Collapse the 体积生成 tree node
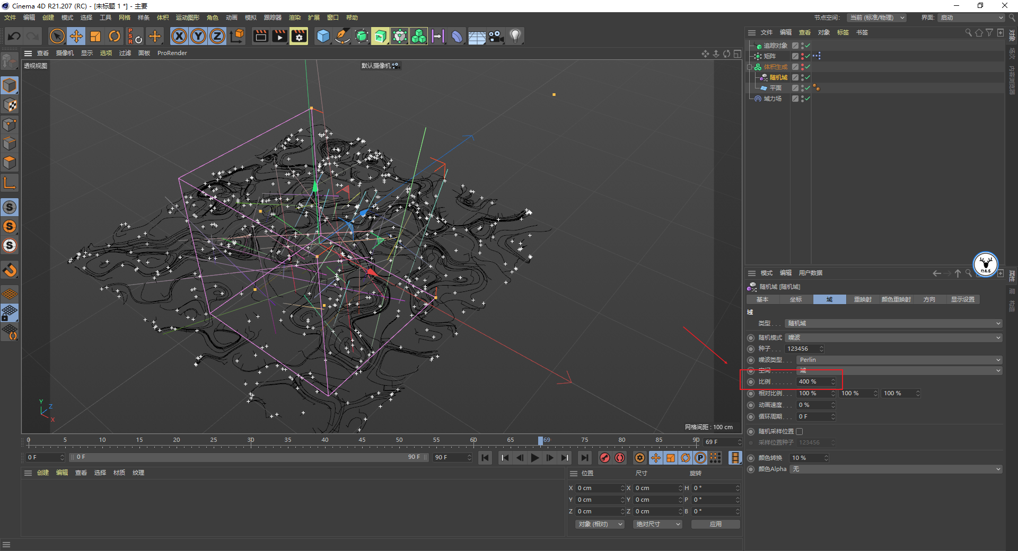1018x551 pixels. point(750,67)
